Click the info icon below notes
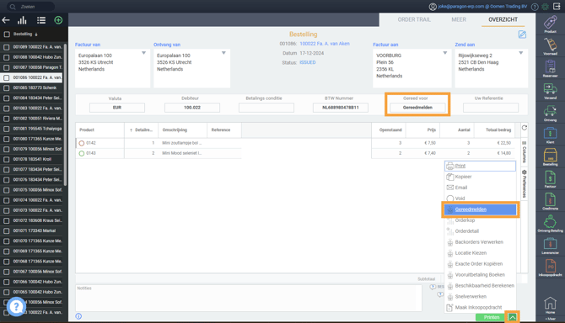Image resolution: width=565 pixels, height=323 pixels. (78, 316)
